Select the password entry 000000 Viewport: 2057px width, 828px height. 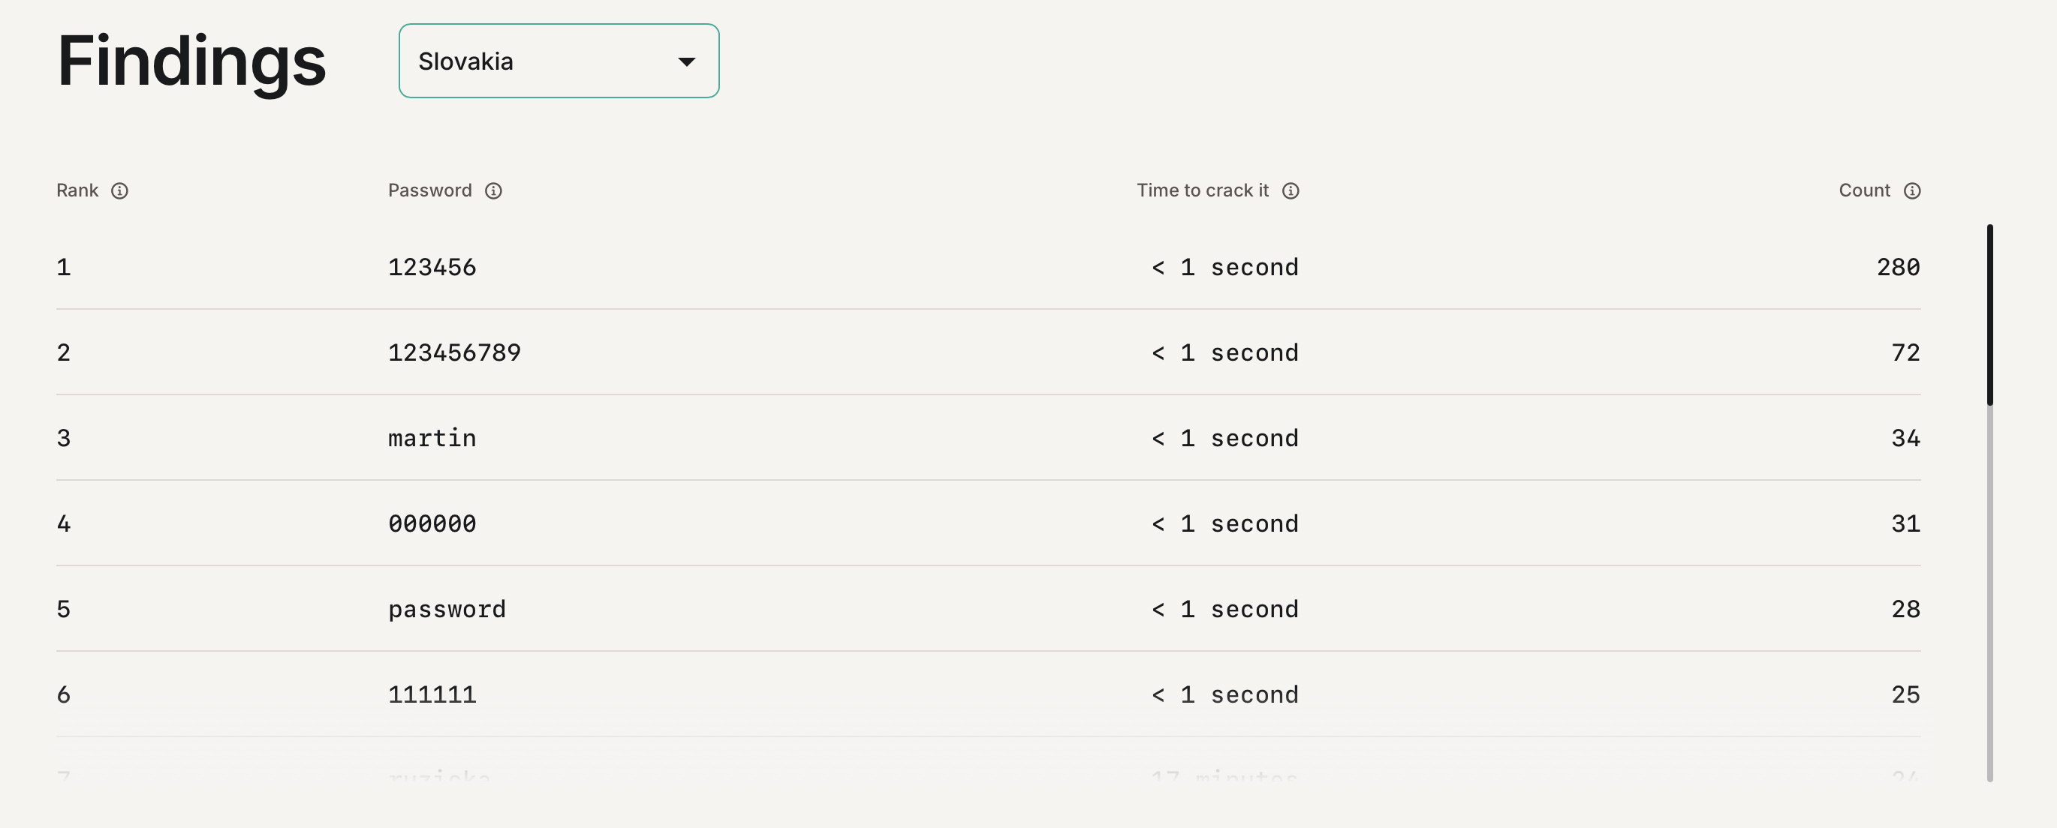pos(432,523)
